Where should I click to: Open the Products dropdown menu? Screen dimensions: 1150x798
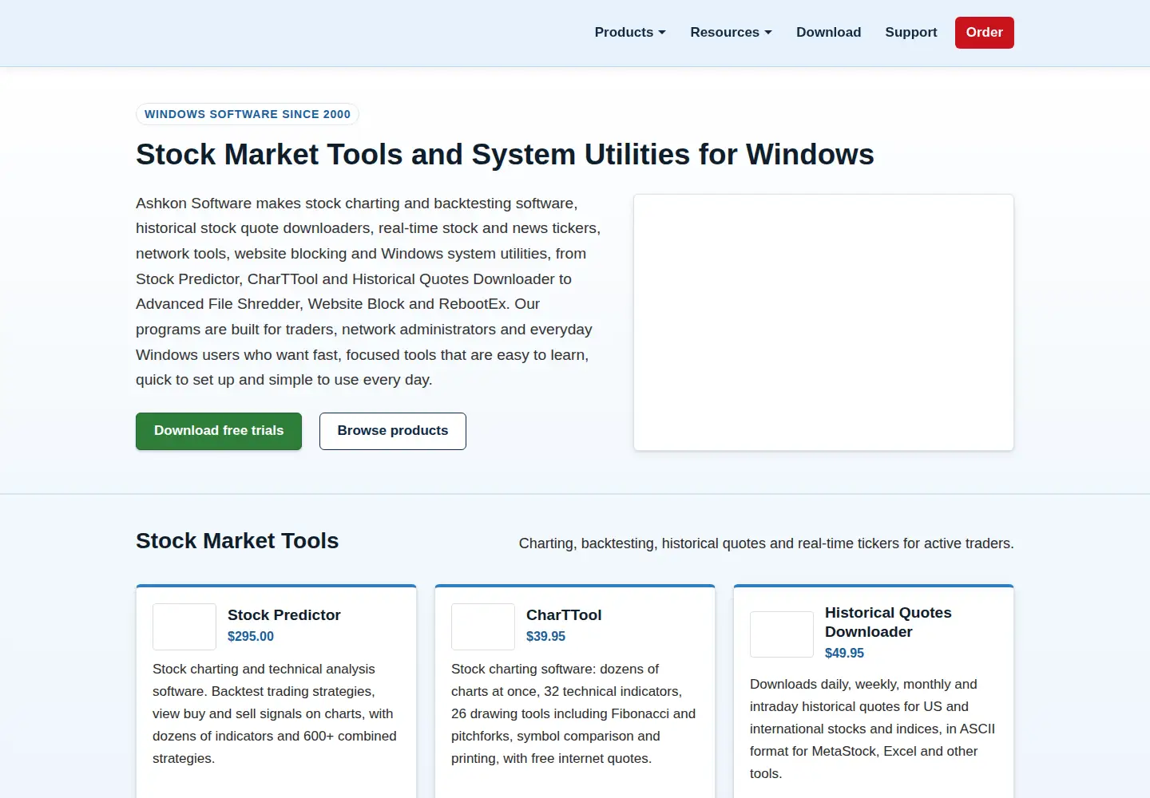pos(630,32)
